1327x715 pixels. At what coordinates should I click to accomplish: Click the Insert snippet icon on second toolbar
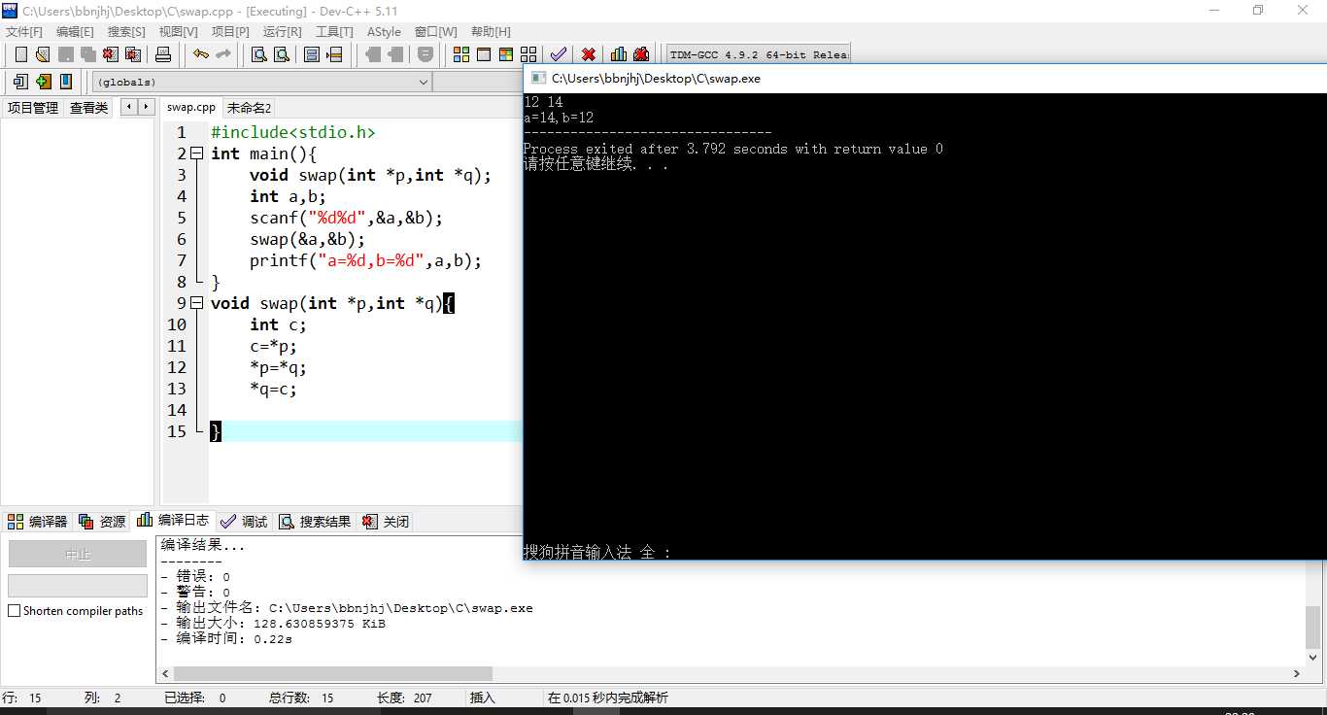[20, 82]
